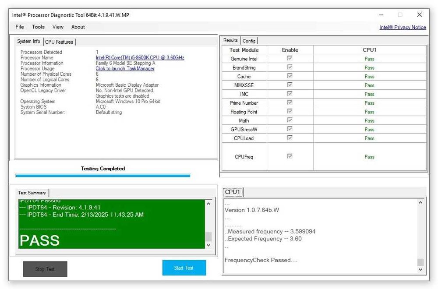Click the Stop Test button

[x=45, y=269]
